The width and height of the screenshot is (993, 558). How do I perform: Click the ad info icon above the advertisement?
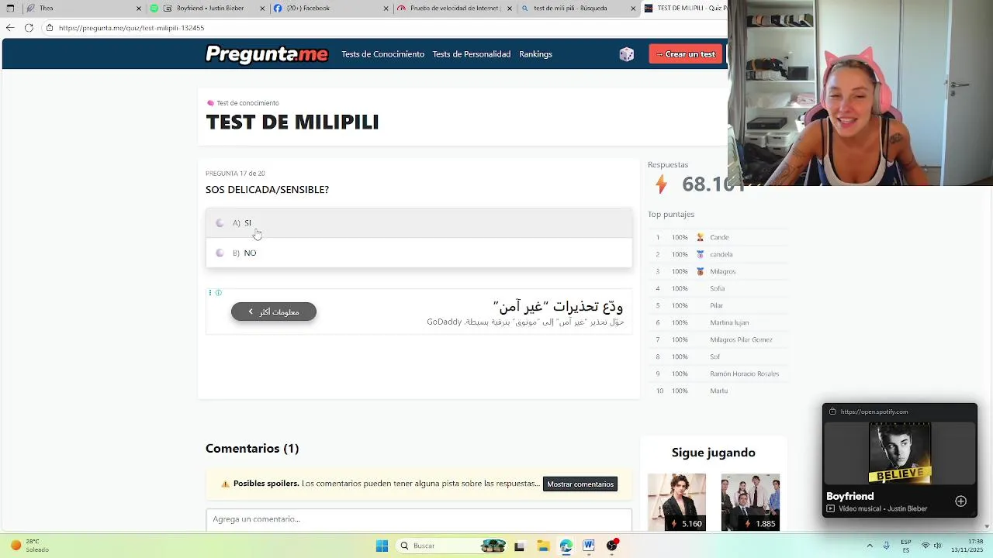(x=219, y=293)
